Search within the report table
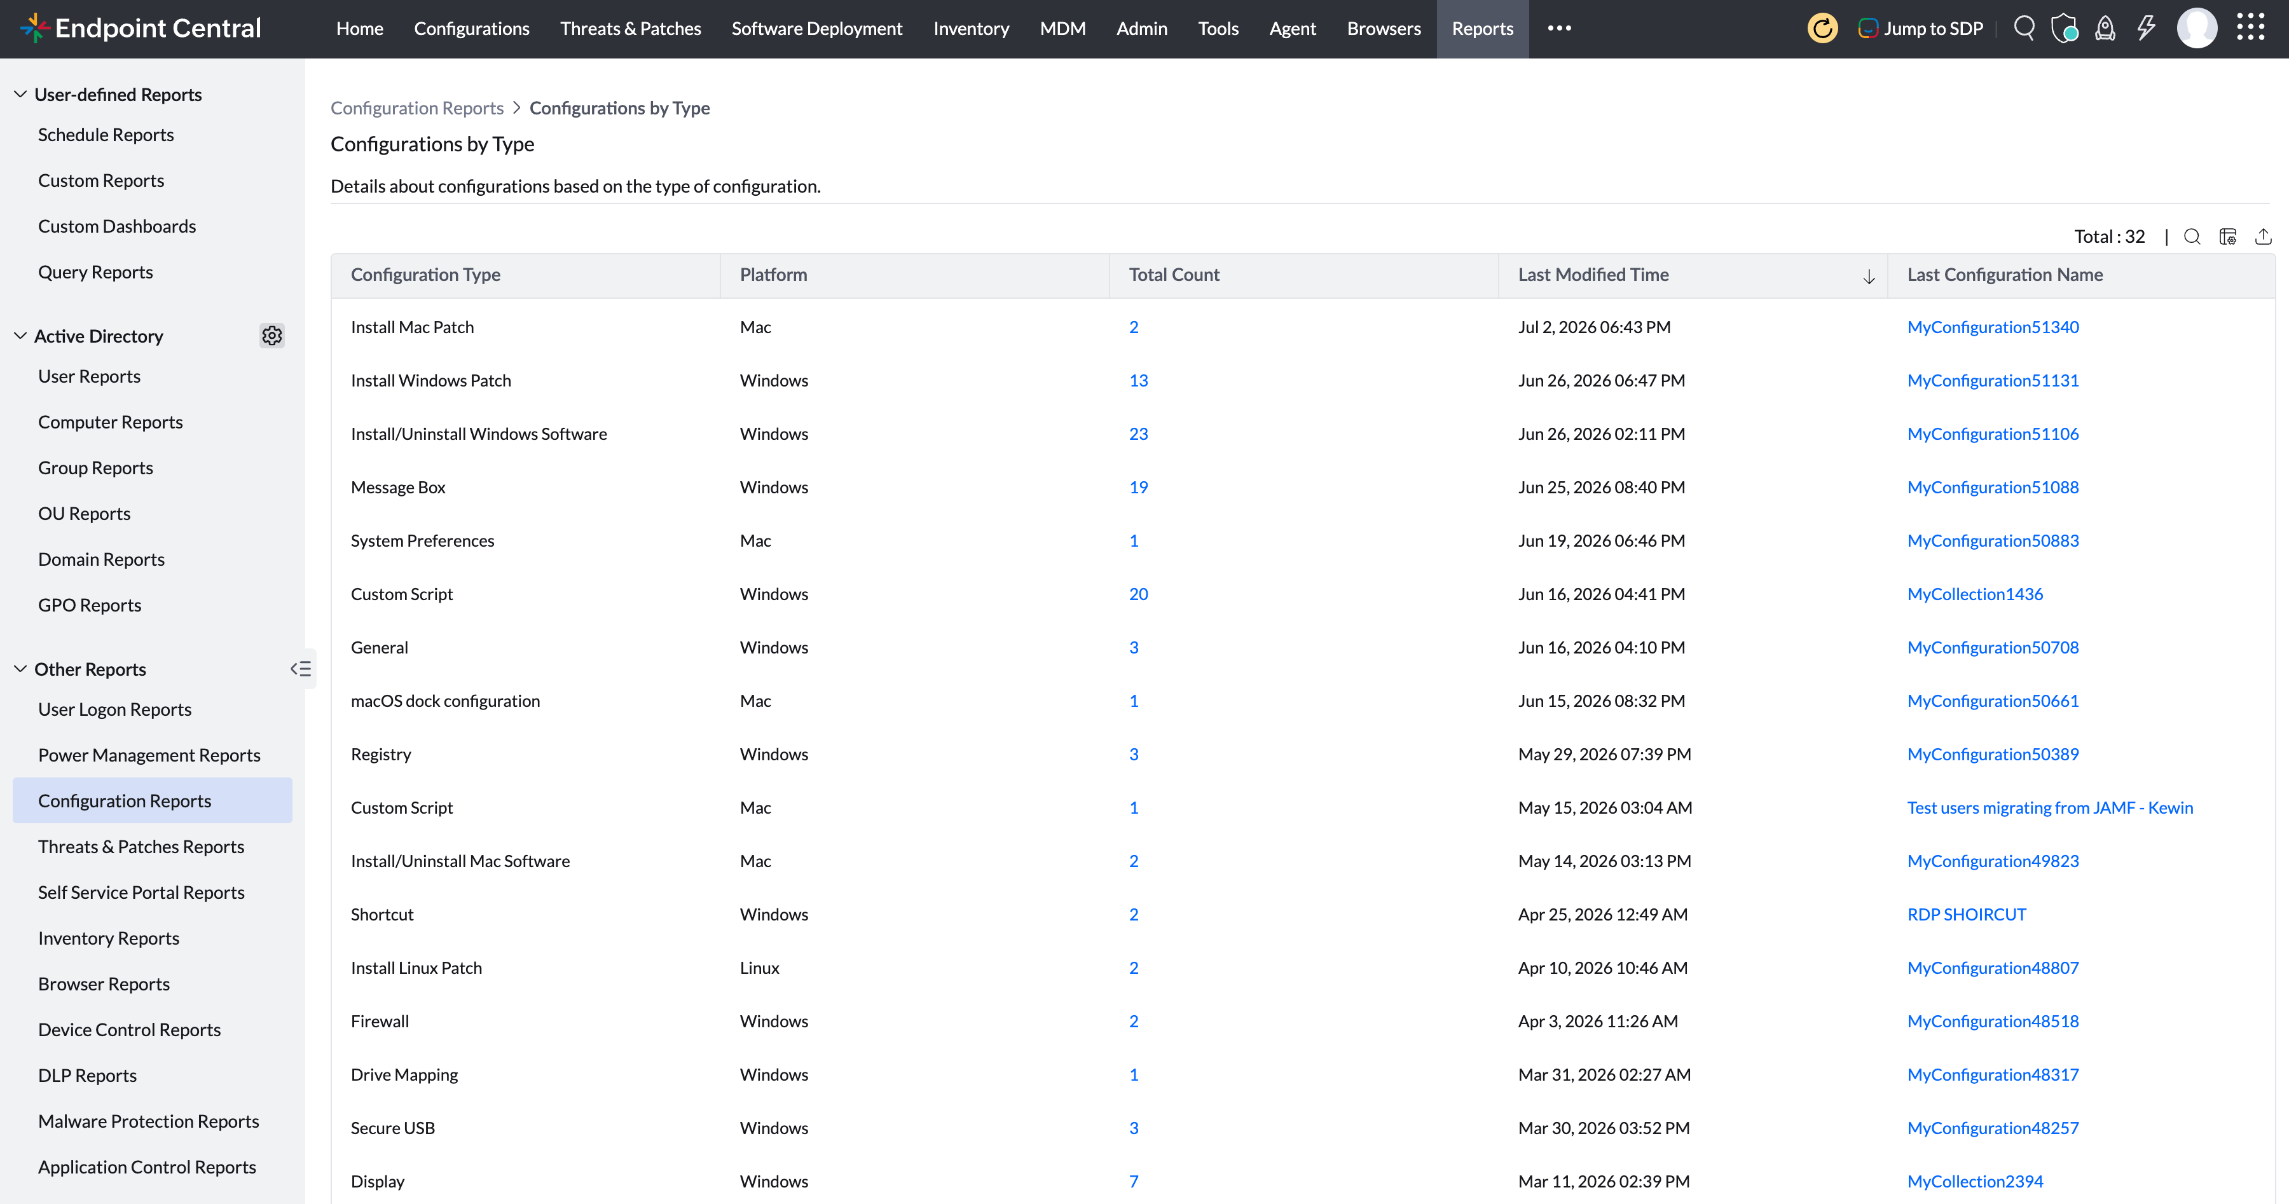The width and height of the screenshot is (2289, 1204). (x=2192, y=236)
